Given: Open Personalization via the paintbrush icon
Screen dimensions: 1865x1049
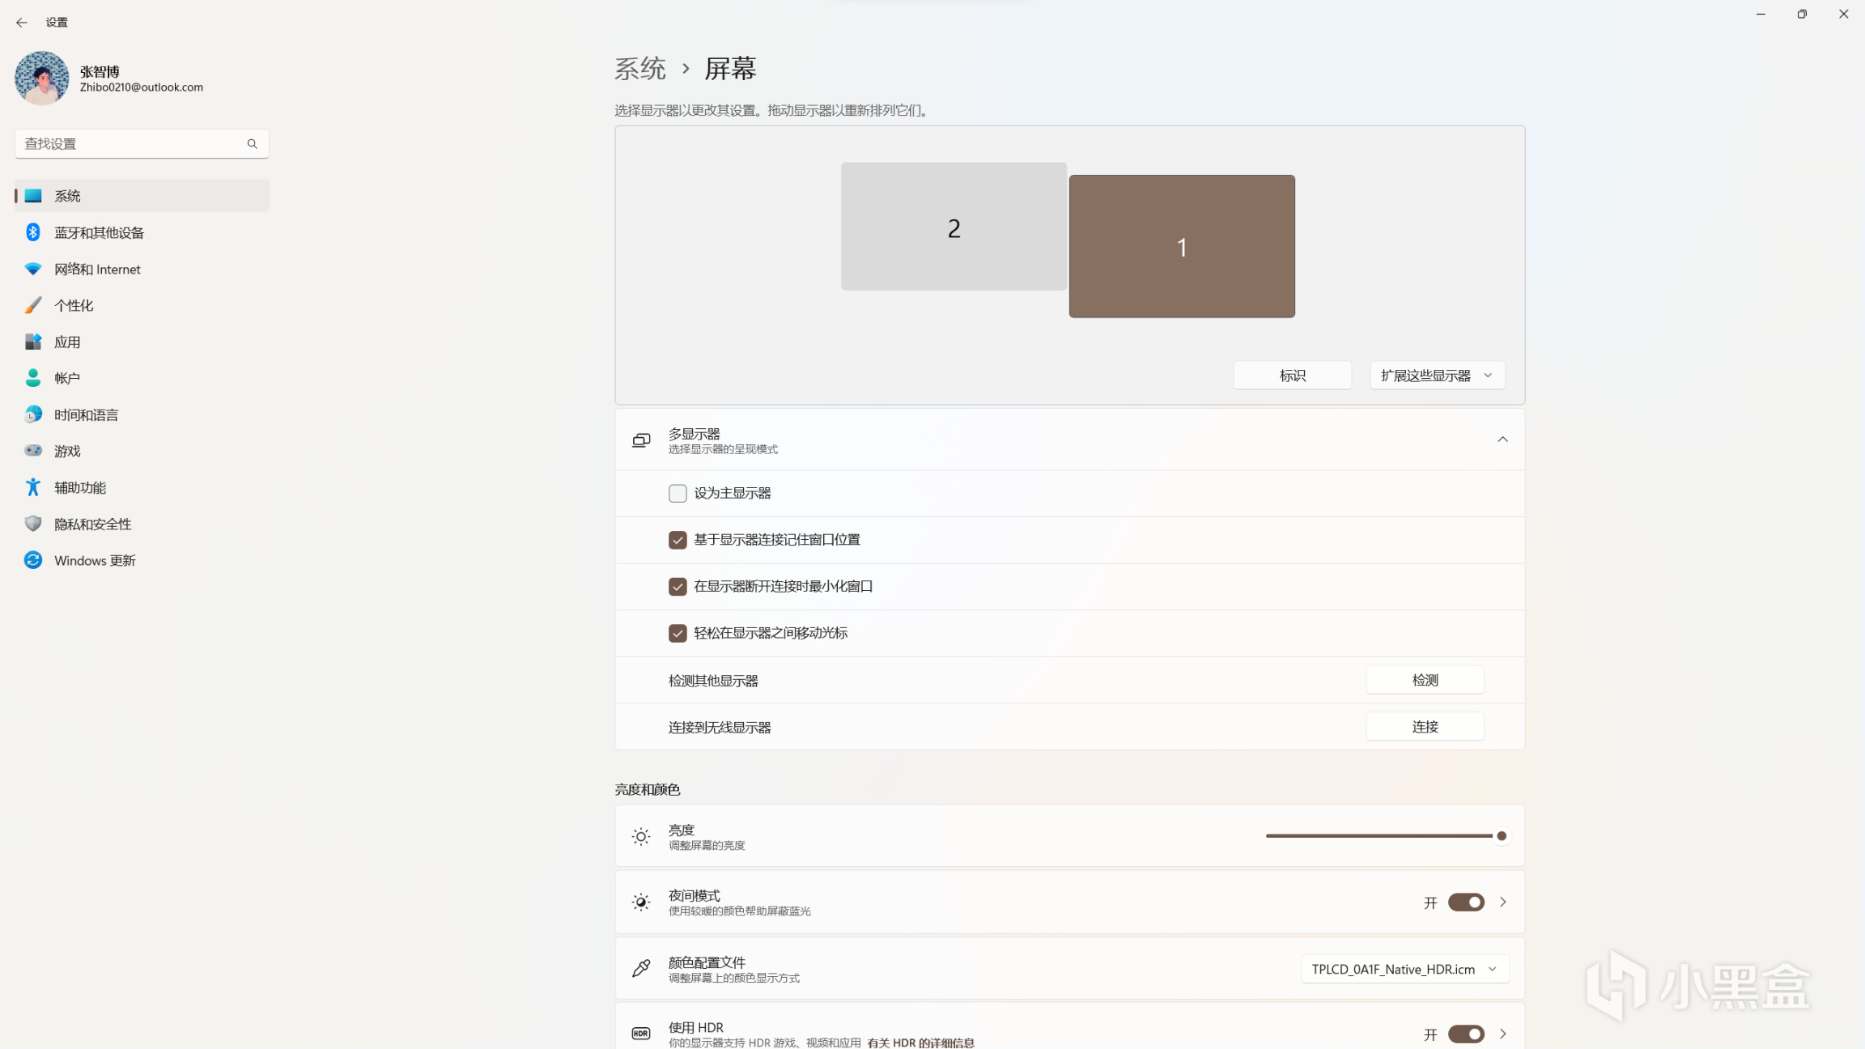Looking at the screenshot, I should (32, 305).
